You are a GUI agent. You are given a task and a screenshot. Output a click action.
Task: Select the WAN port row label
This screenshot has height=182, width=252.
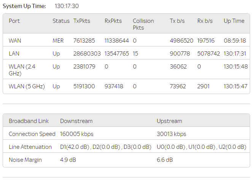coord(15,40)
